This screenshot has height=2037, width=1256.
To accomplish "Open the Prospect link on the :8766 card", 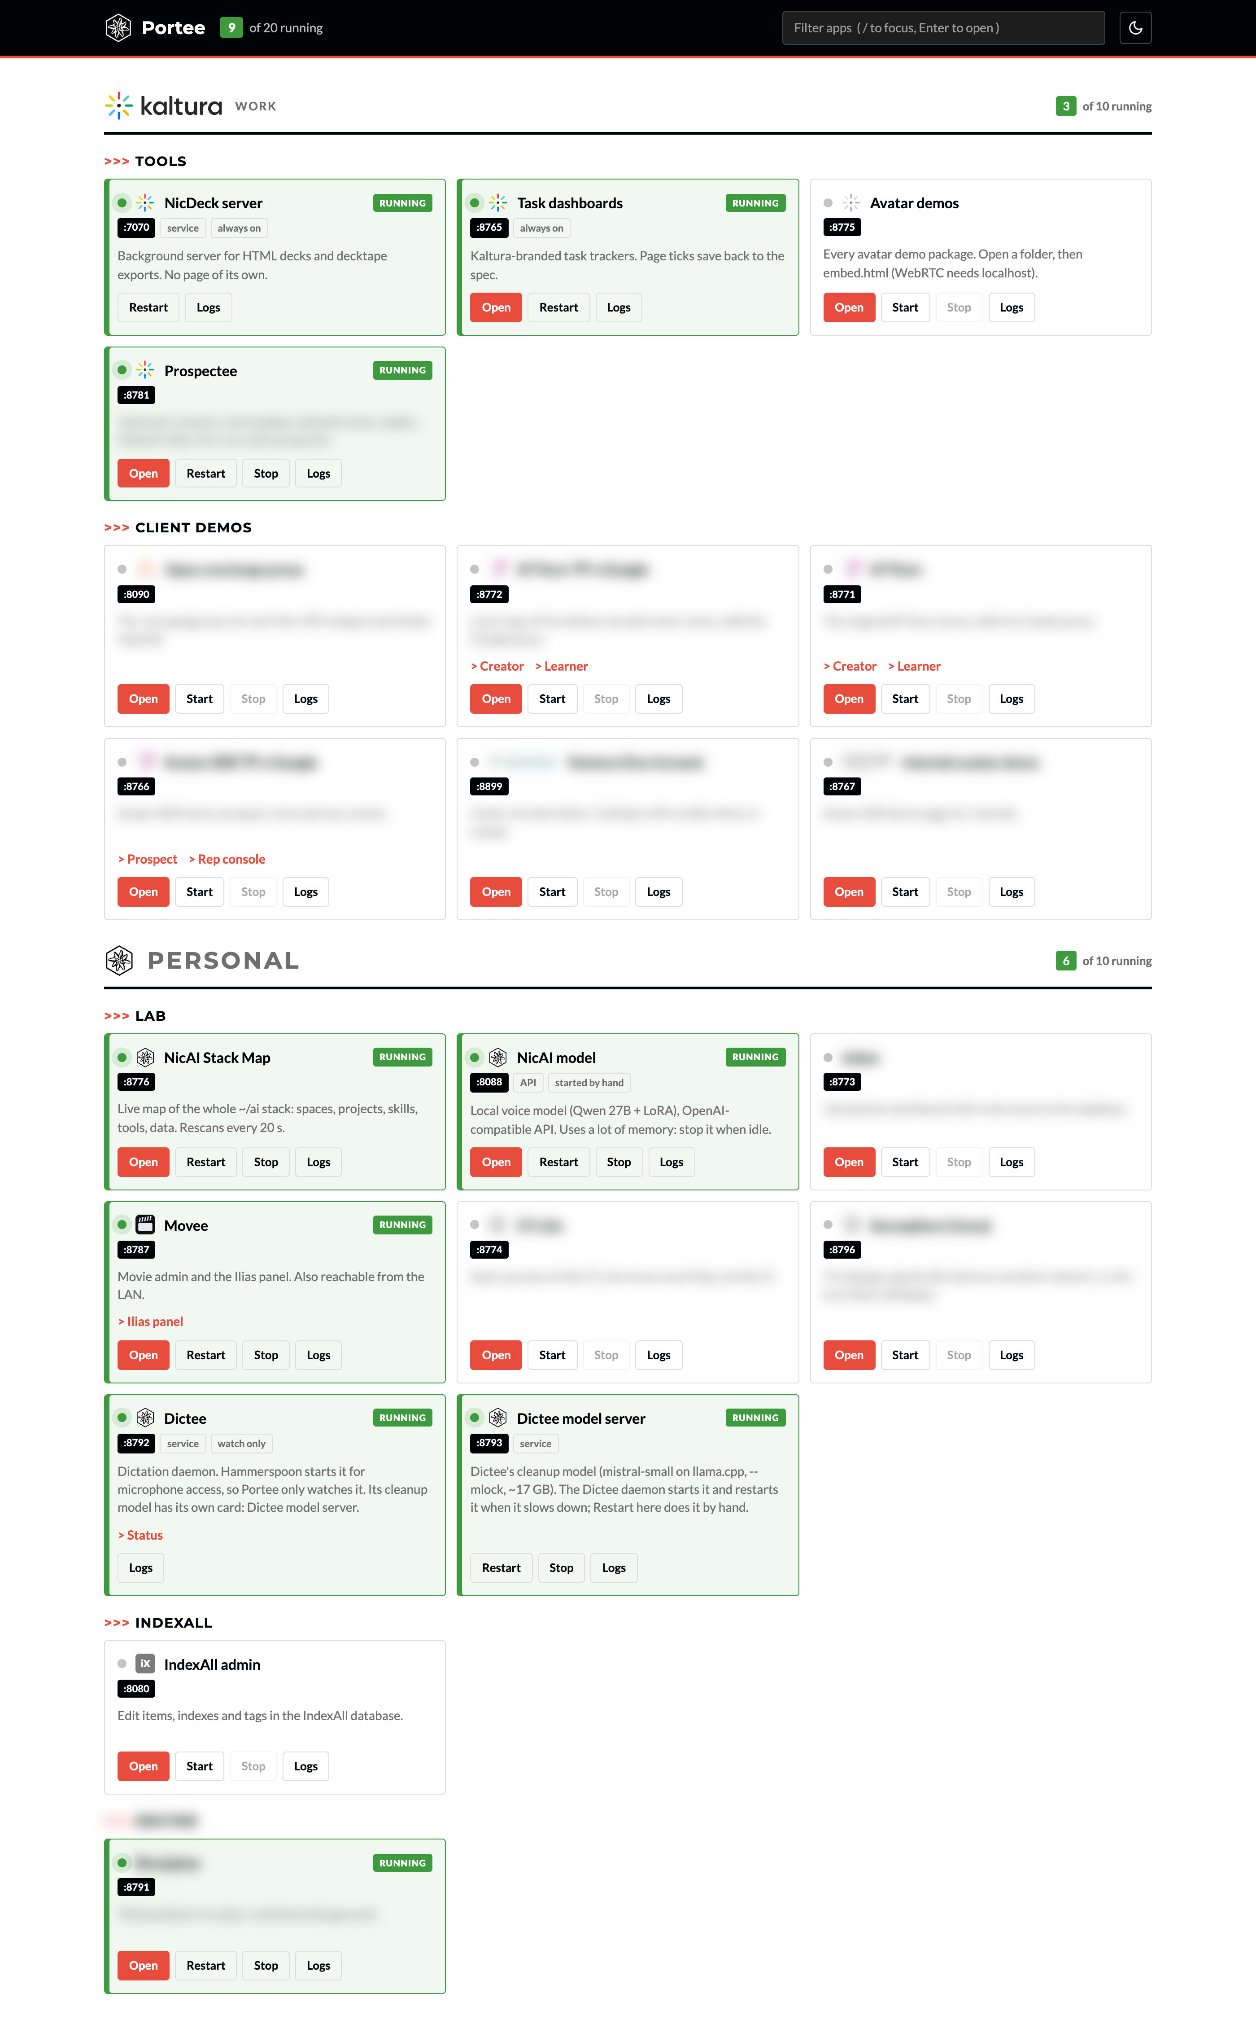I will (148, 859).
